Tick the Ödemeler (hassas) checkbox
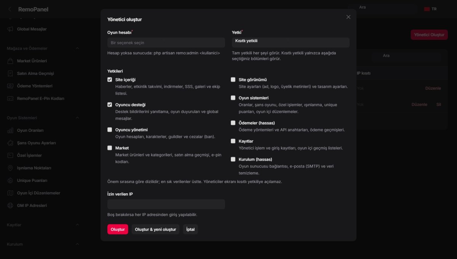The image size is (457, 259). 233,123
